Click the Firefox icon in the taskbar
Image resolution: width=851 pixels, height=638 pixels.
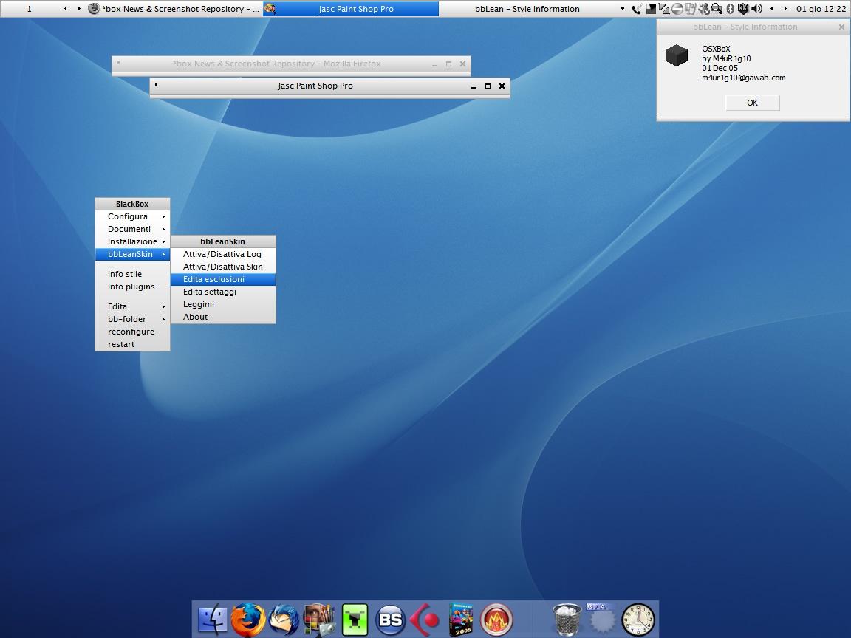click(94, 9)
